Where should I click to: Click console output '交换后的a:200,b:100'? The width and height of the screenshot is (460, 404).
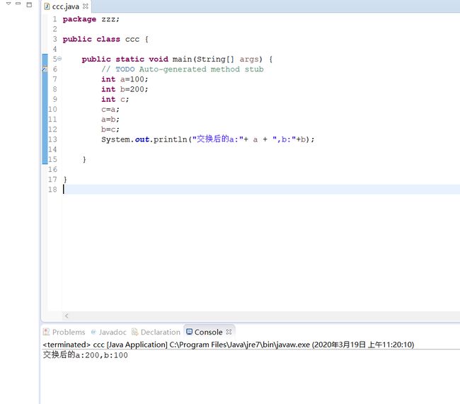86,355
